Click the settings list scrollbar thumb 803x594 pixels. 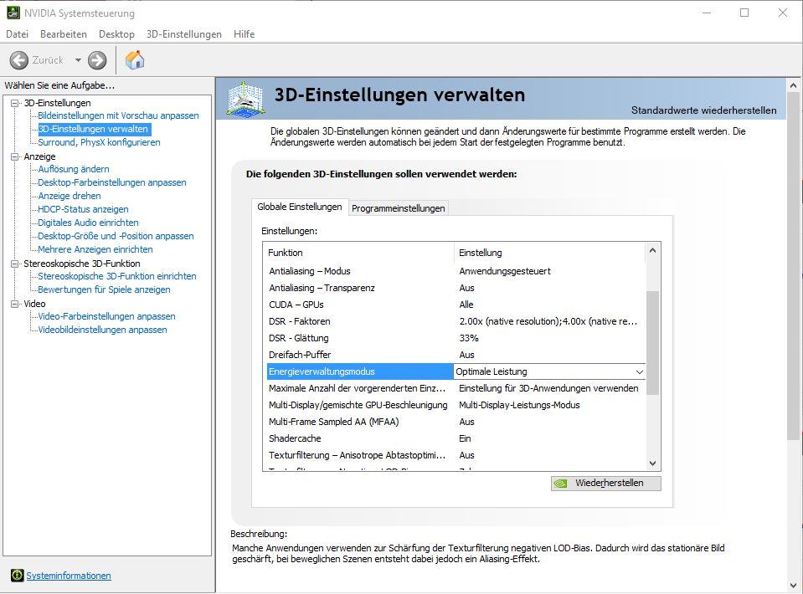click(652, 343)
